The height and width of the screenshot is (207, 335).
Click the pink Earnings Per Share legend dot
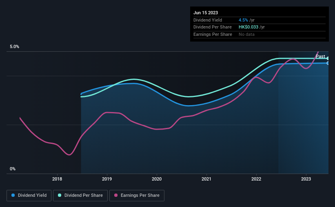(116, 195)
